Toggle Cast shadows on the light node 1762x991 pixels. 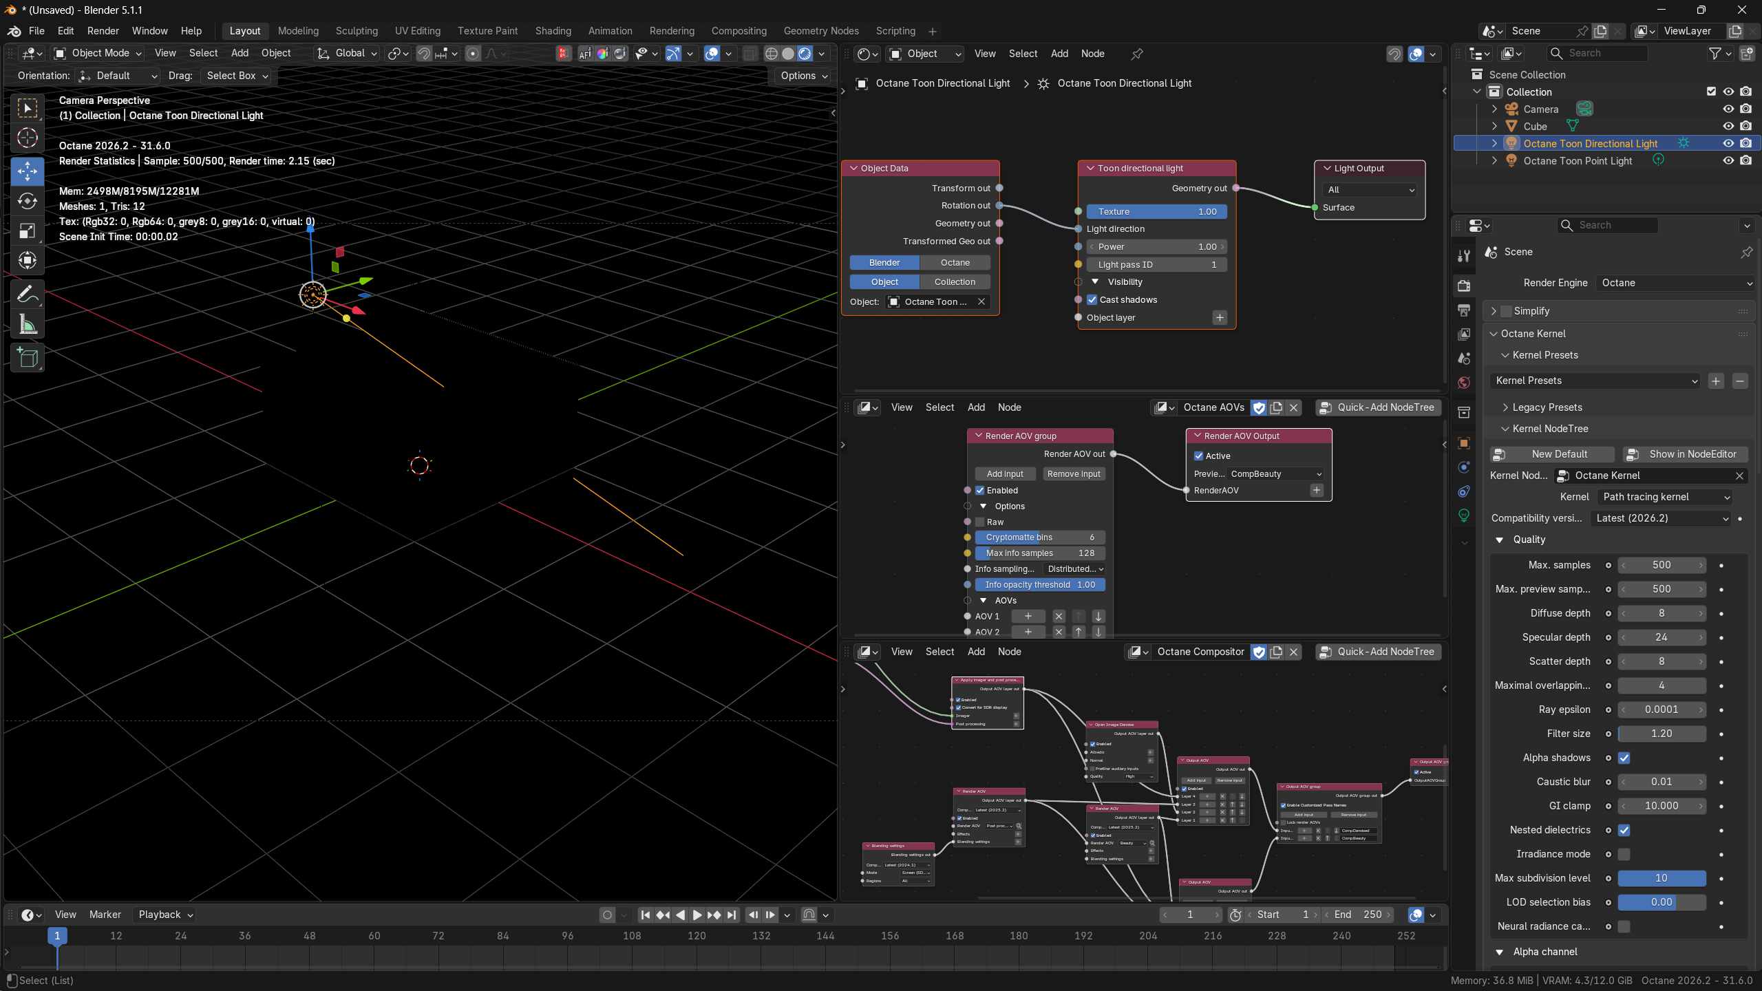[1092, 300]
